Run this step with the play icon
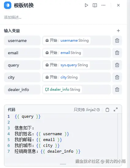 [x=86, y=5]
